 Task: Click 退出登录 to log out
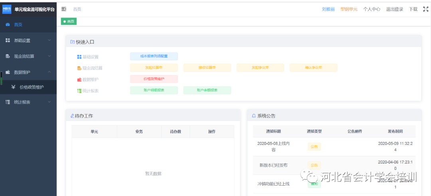[394, 9]
